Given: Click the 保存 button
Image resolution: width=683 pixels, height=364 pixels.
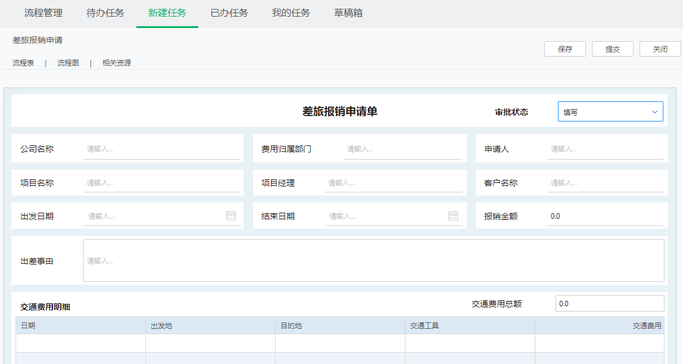Looking at the screenshot, I should (x=565, y=49).
